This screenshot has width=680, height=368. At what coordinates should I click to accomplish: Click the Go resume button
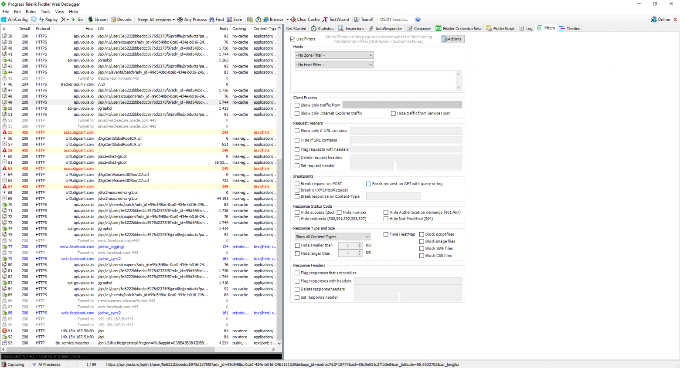pos(78,19)
